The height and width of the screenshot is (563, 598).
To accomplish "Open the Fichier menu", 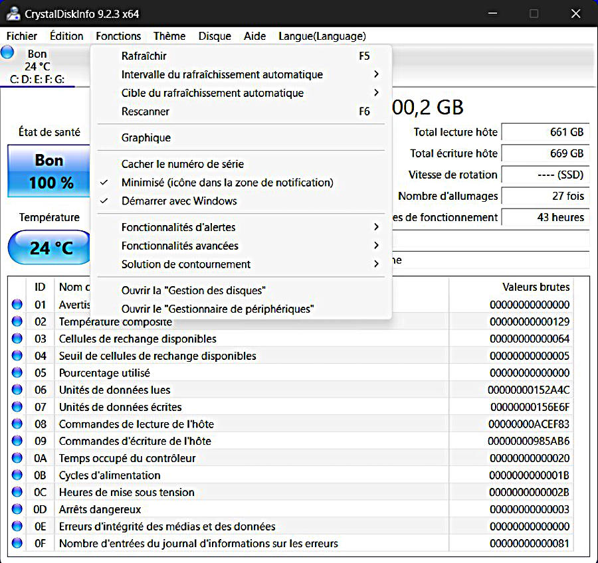I will 22,36.
